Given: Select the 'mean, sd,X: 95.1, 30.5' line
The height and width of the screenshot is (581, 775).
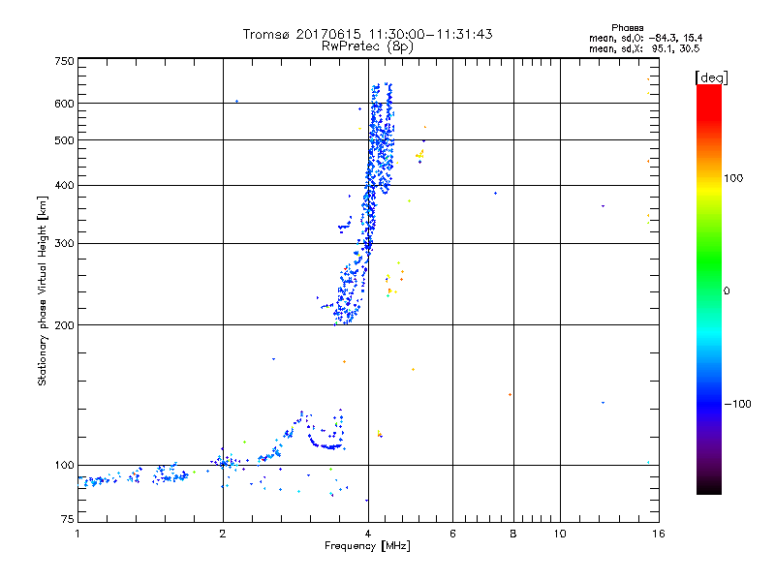Looking at the screenshot, I should click(644, 48).
